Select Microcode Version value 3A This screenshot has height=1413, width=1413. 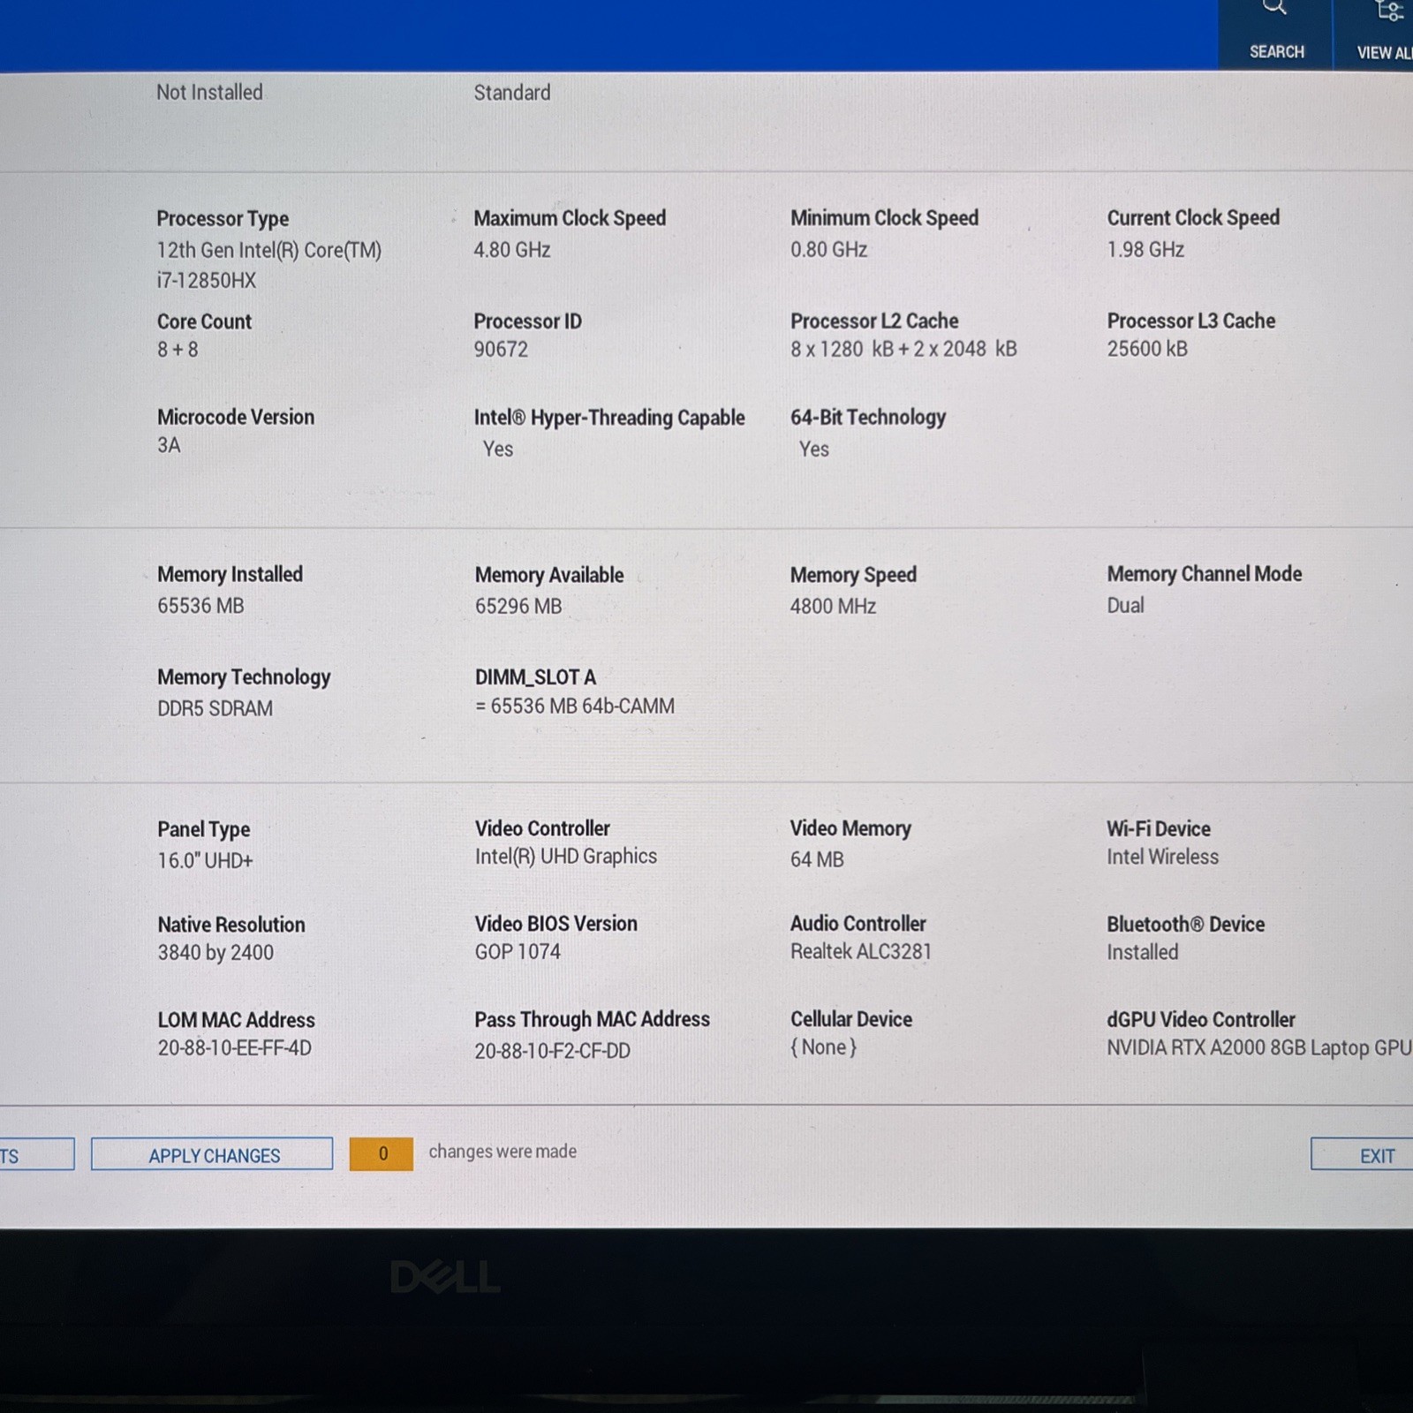point(169,445)
